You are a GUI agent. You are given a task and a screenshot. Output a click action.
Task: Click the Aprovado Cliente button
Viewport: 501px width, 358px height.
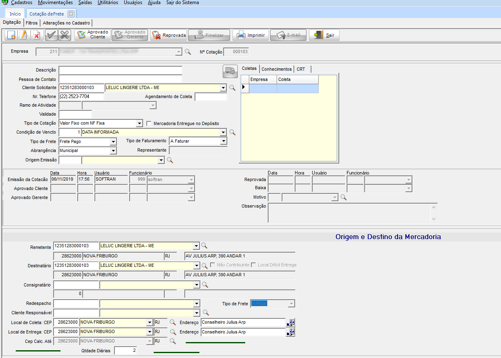tap(92, 35)
